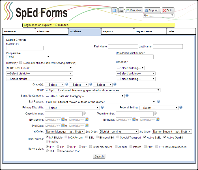This screenshot has height=170, width=198.
Task: Open help icon next to Exit Reason
Action: [159, 101]
